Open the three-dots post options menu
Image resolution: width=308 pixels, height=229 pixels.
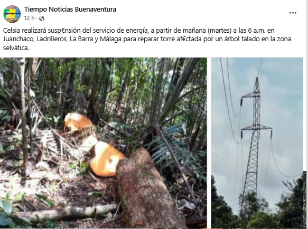pyautogui.click(x=293, y=13)
